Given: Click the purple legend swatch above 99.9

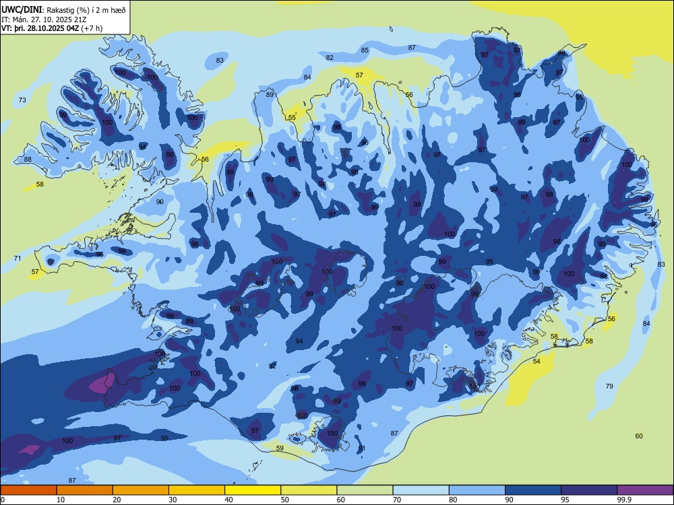Looking at the screenshot, I should 645,490.
